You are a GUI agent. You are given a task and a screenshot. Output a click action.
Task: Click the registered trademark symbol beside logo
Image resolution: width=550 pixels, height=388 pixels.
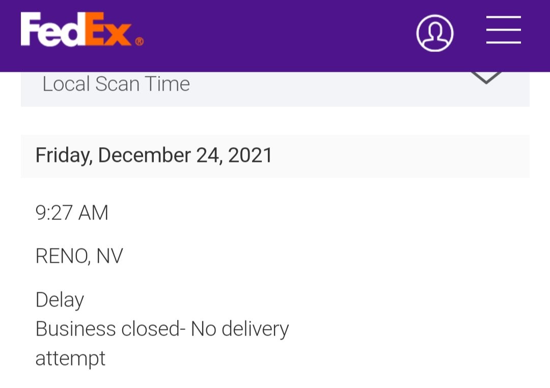point(139,41)
